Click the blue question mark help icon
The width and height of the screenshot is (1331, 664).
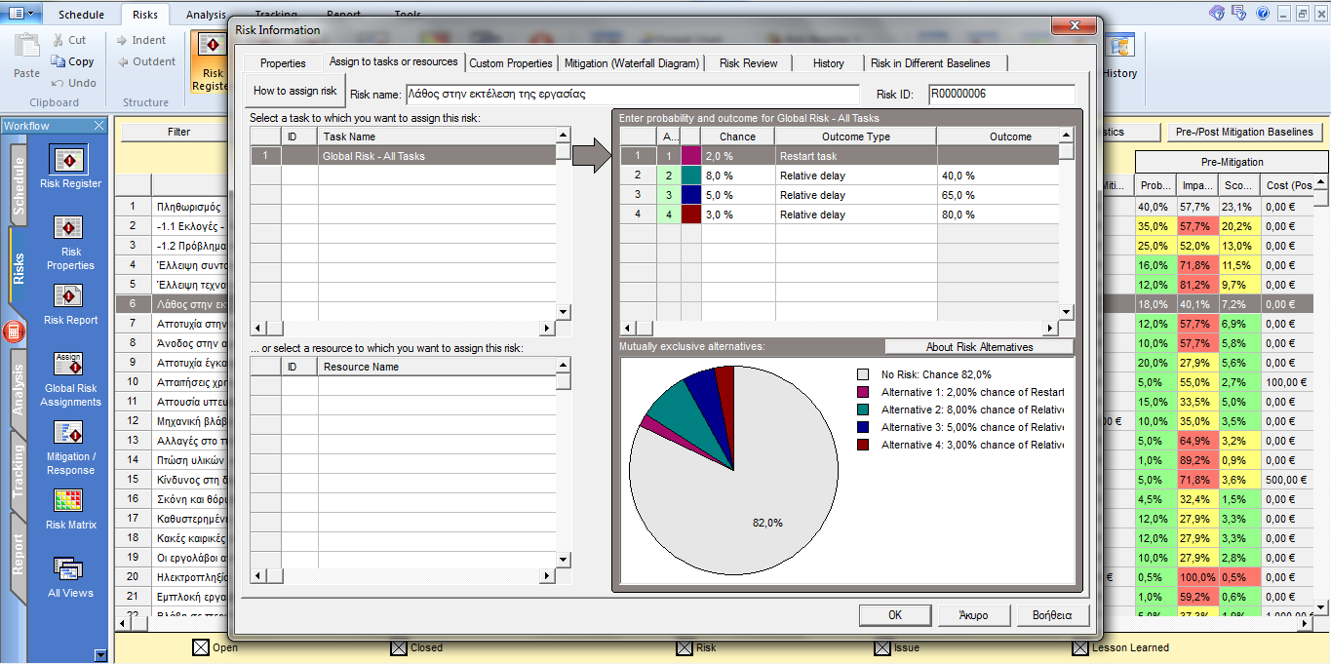pyautogui.click(x=1263, y=14)
